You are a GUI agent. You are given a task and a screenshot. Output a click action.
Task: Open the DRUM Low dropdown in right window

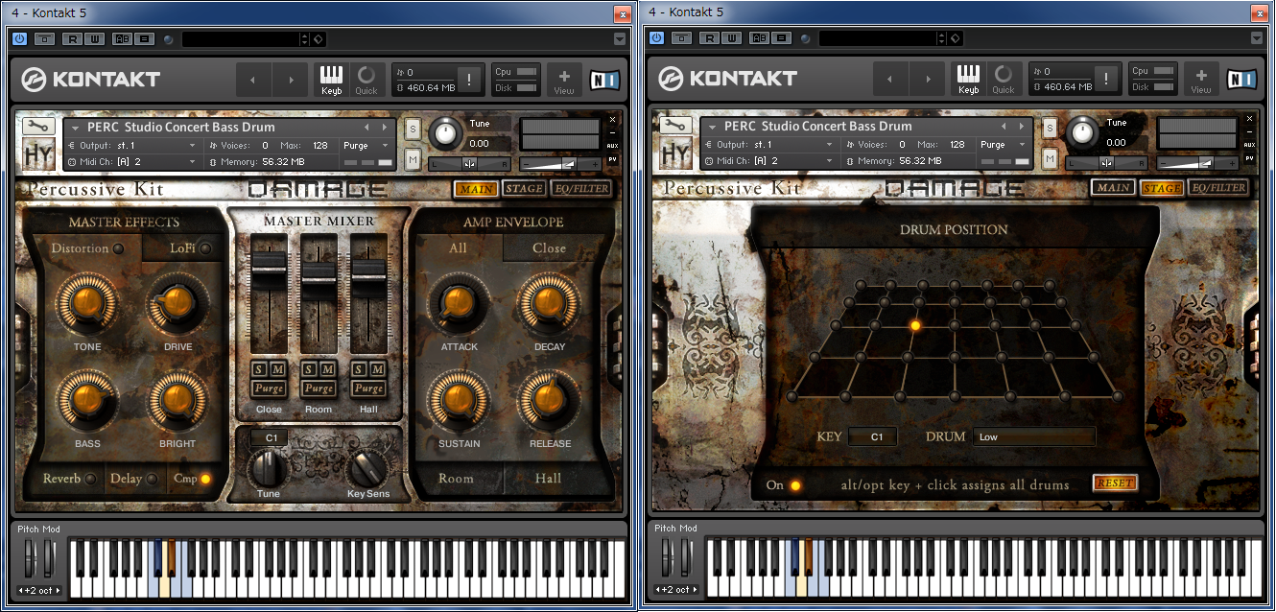point(1034,436)
